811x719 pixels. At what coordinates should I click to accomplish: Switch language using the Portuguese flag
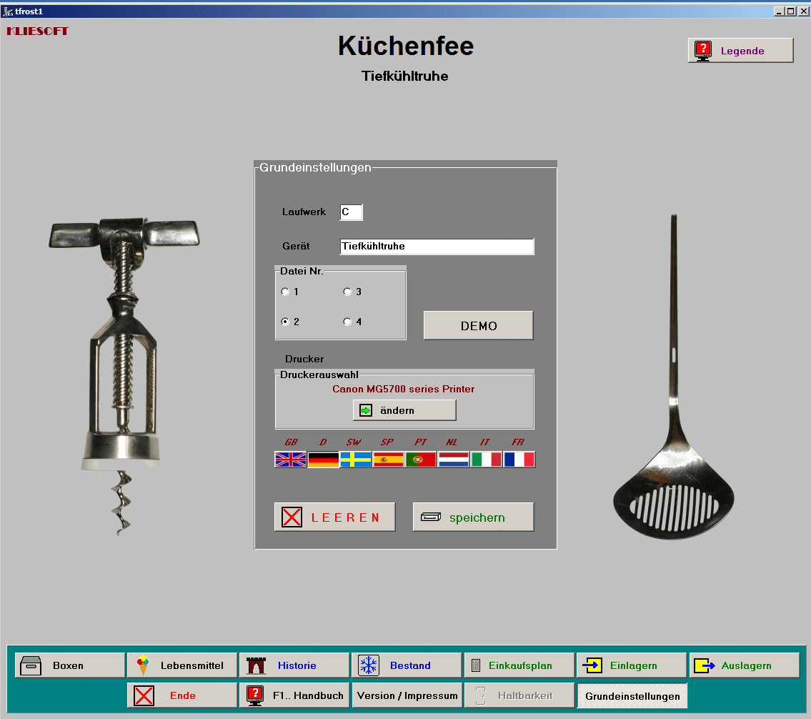[x=421, y=460]
